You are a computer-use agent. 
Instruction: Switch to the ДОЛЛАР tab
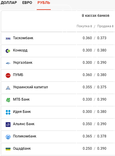pos(9,3)
